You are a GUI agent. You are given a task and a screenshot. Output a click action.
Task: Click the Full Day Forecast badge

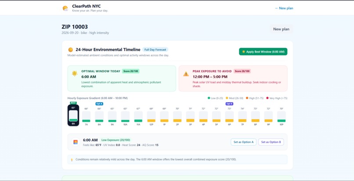coord(155,50)
